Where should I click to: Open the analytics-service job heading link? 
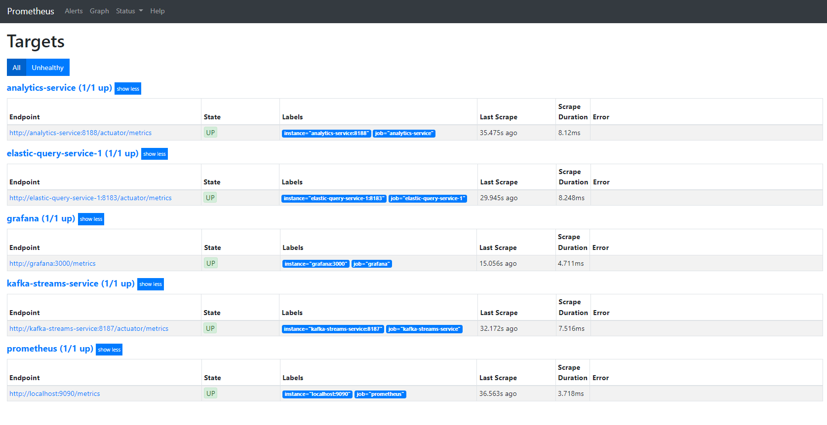click(x=59, y=88)
